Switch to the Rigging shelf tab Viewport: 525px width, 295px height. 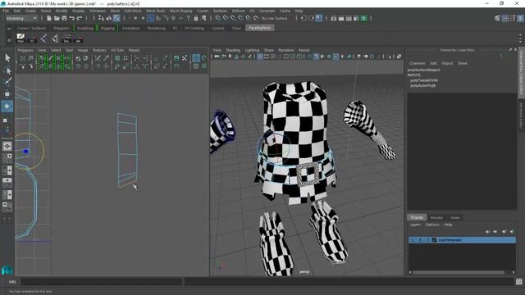(x=107, y=28)
